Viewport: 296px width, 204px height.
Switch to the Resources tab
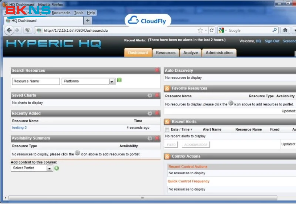tap(166, 53)
